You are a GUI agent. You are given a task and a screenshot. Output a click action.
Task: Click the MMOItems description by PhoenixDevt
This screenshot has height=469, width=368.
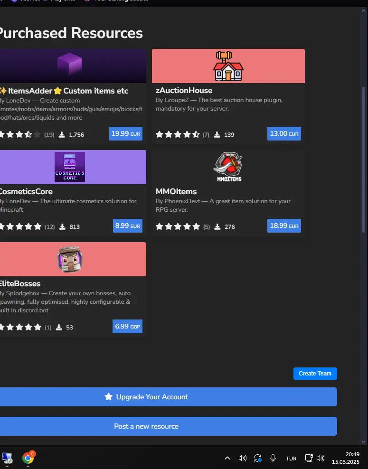pyautogui.click(x=223, y=205)
